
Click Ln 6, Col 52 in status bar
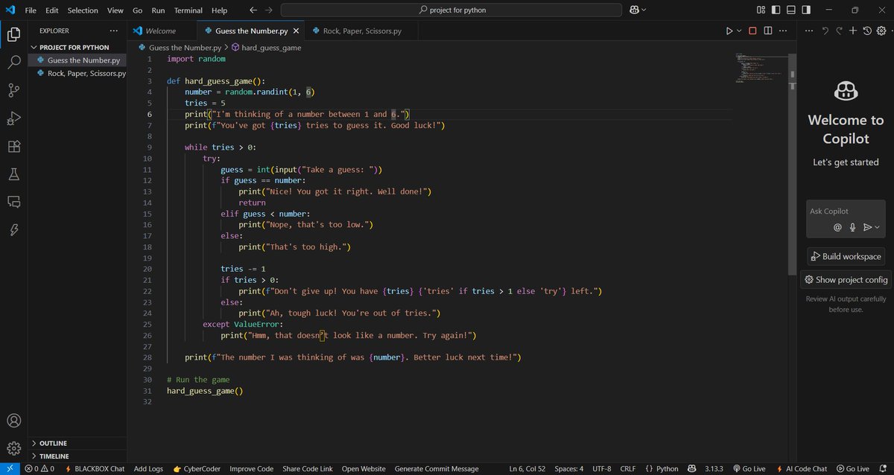pos(527,469)
